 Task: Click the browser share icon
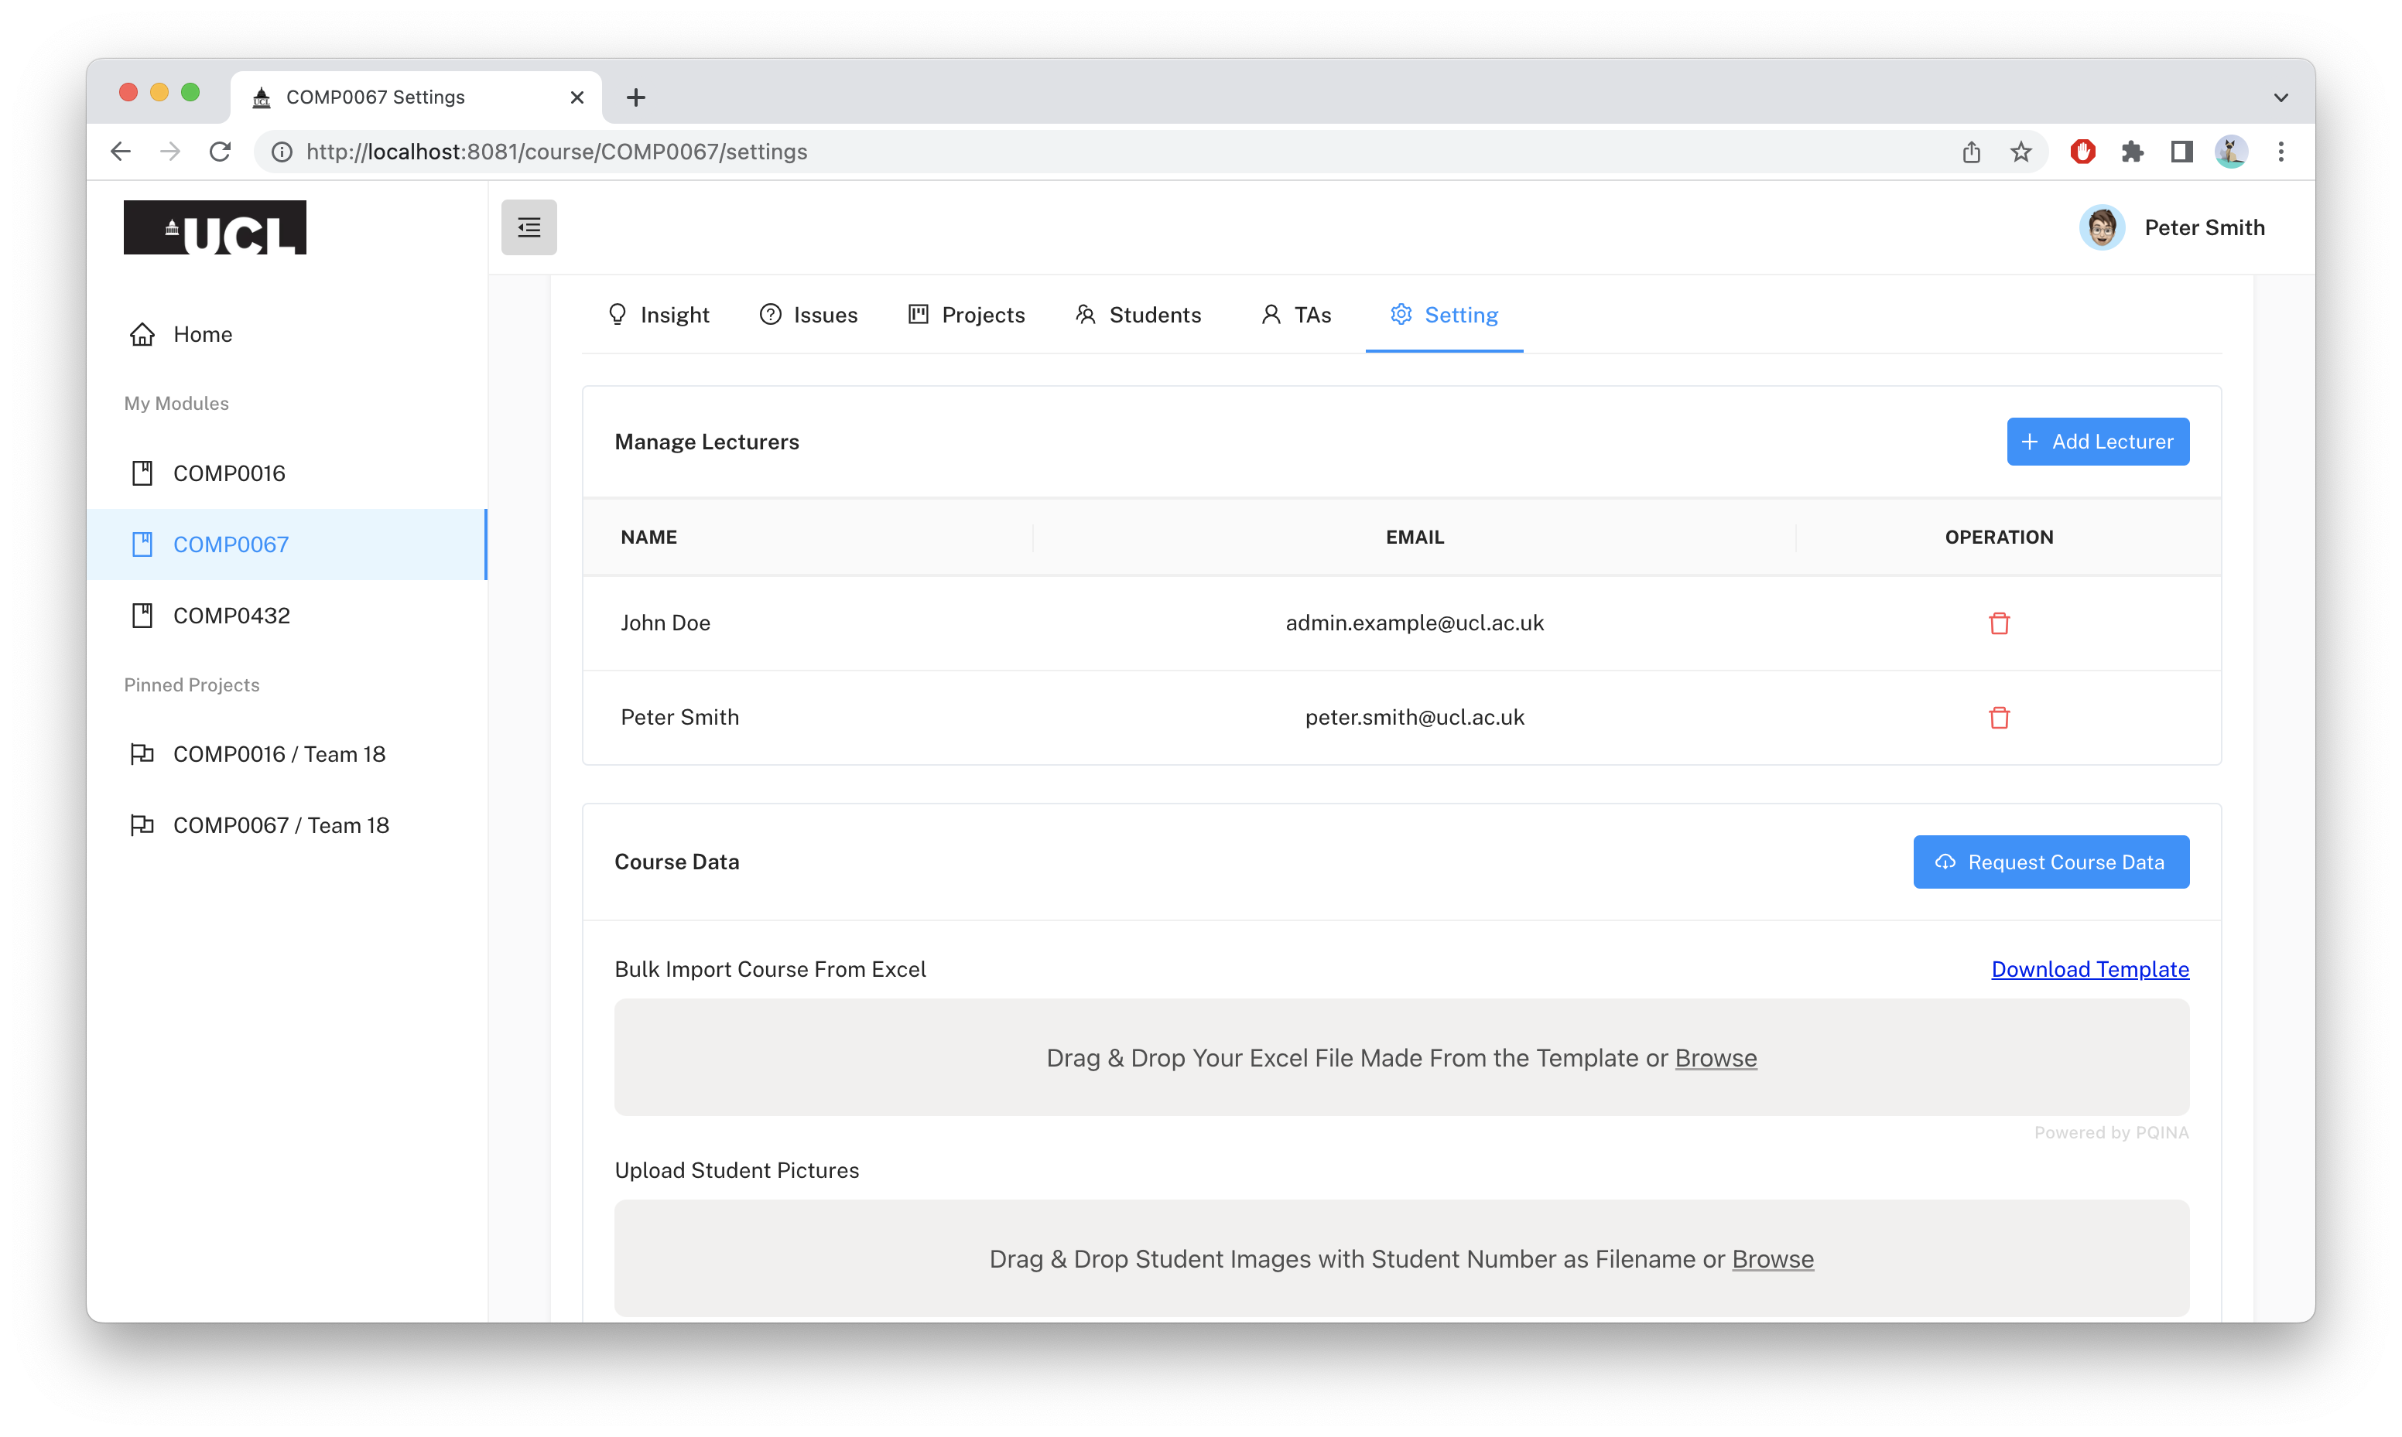point(1971,152)
